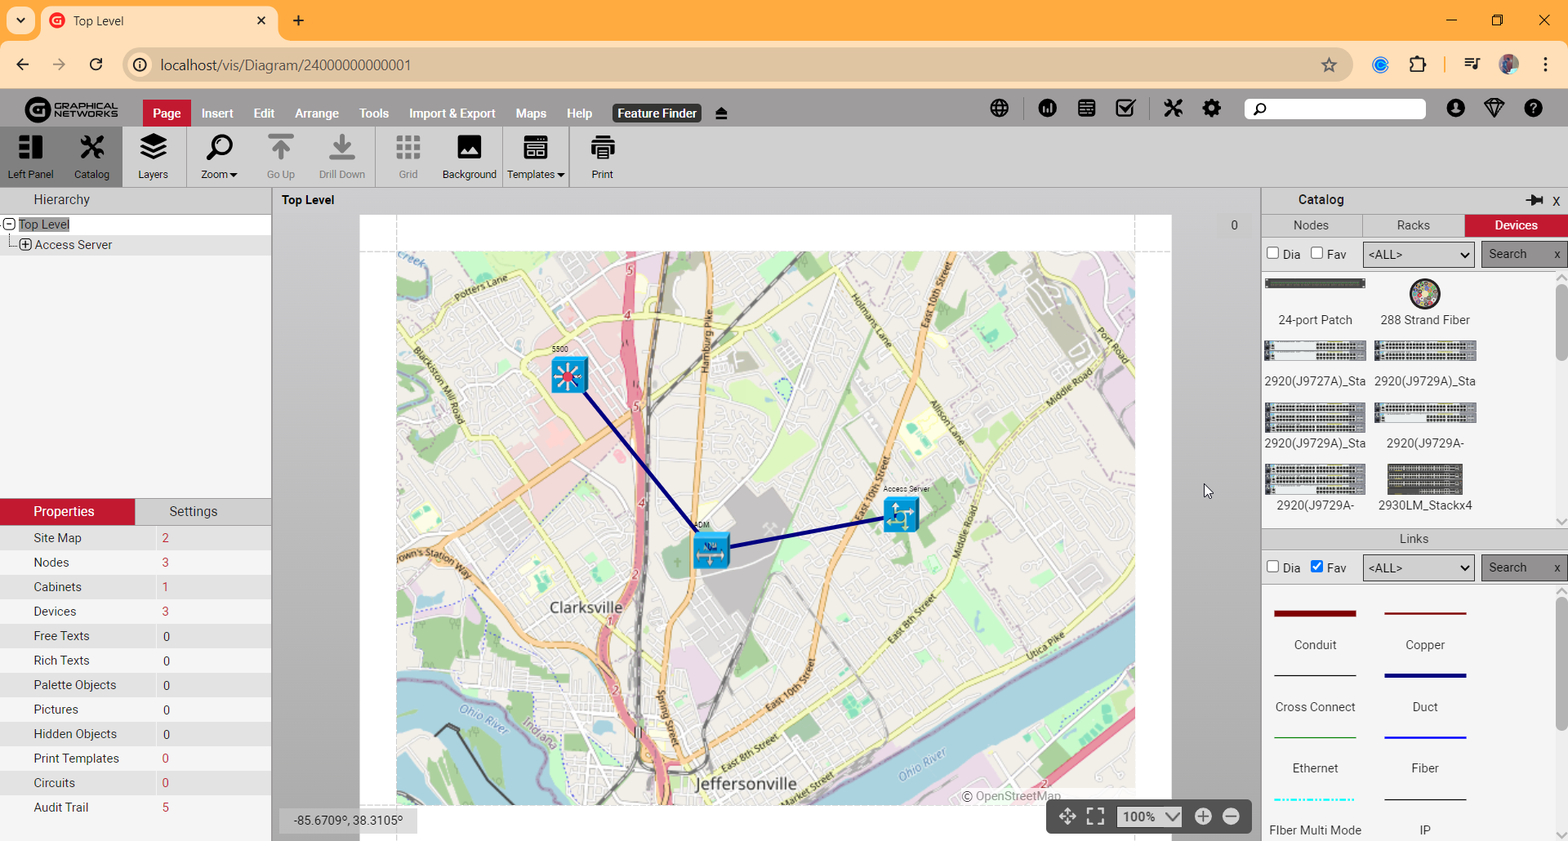Click the zoom in plus icon
Viewport: 1568px width, 841px height.
point(1203,817)
